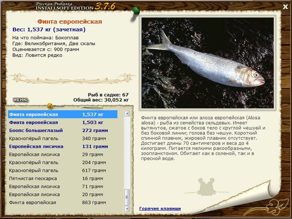Select Европейская лисичка 29 грамм row
Image resolution: width=292 pixels, height=219 pixels.
pos(63,154)
